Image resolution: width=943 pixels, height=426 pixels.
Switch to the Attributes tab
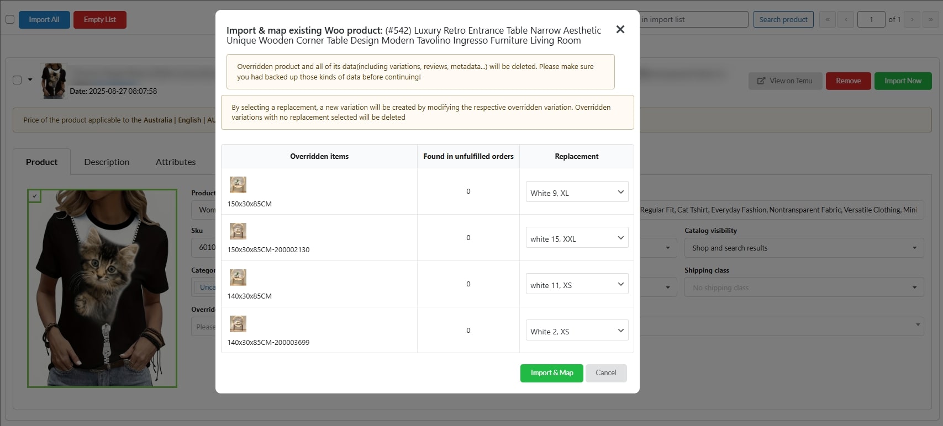176,162
